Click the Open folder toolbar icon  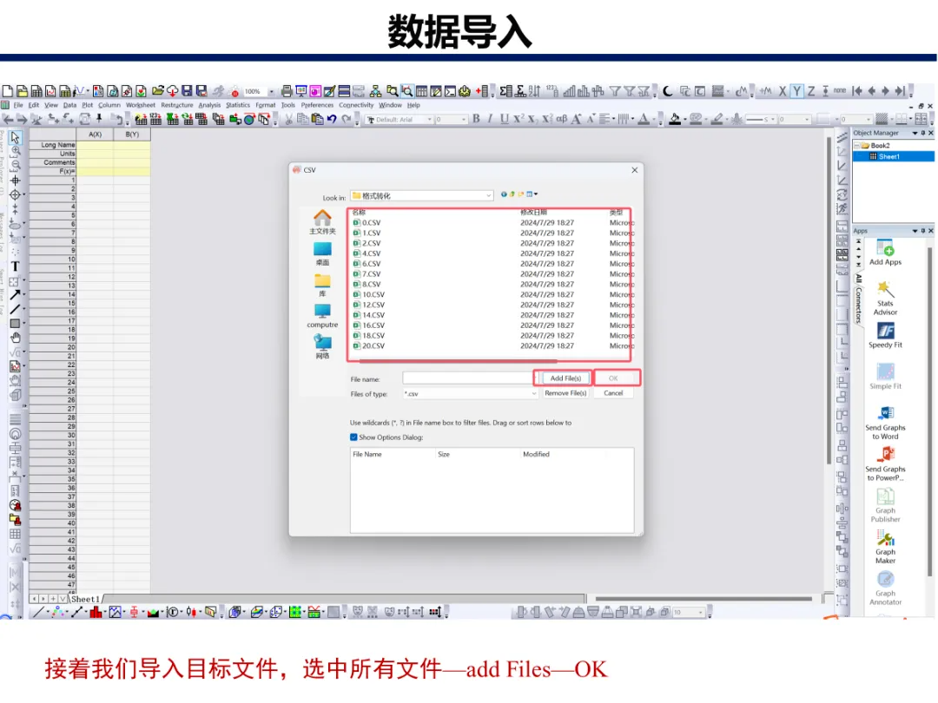[x=158, y=91]
